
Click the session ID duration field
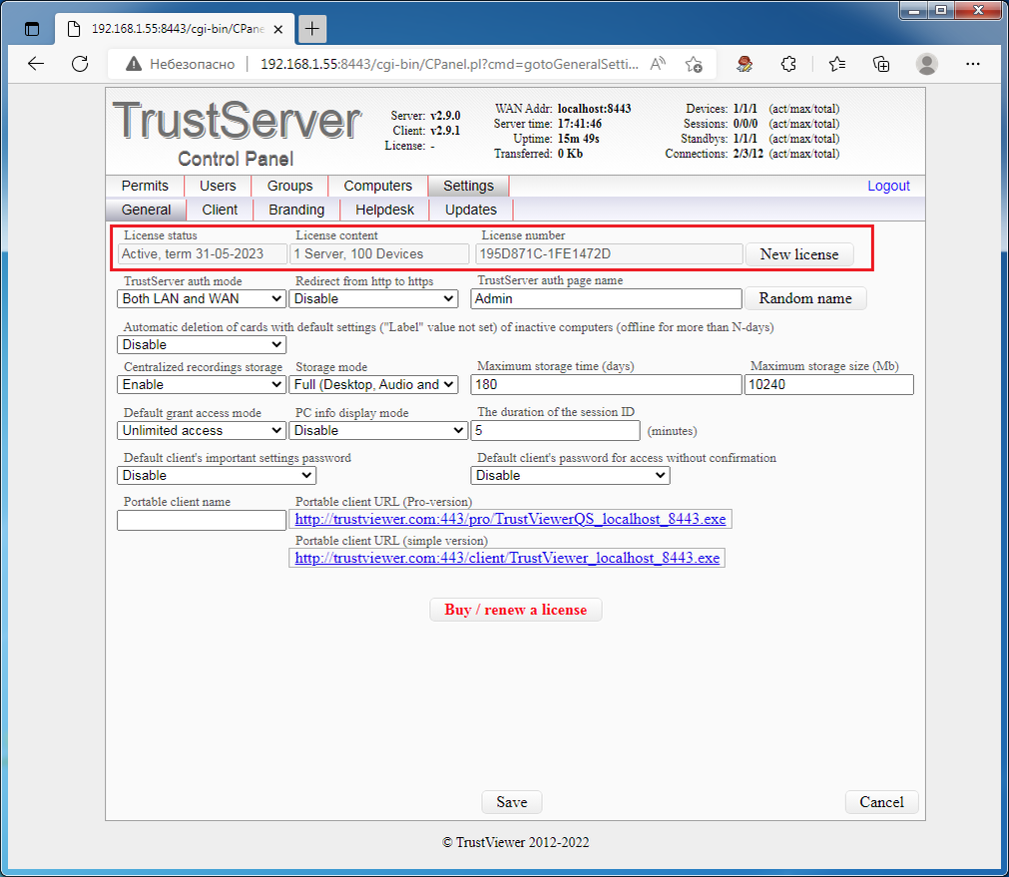coord(555,430)
